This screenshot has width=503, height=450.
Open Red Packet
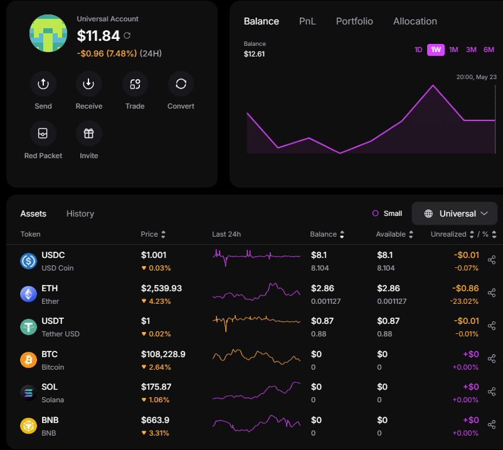click(43, 133)
